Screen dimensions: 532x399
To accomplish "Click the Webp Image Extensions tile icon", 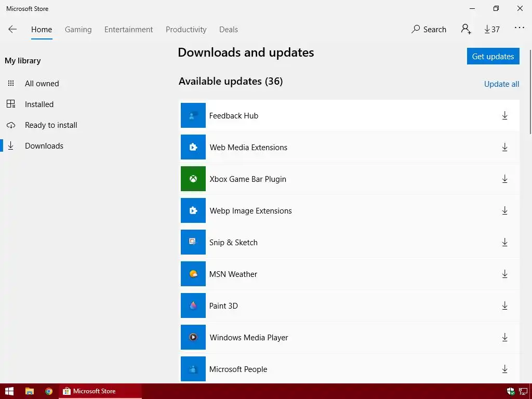I will pyautogui.click(x=193, y=210).
